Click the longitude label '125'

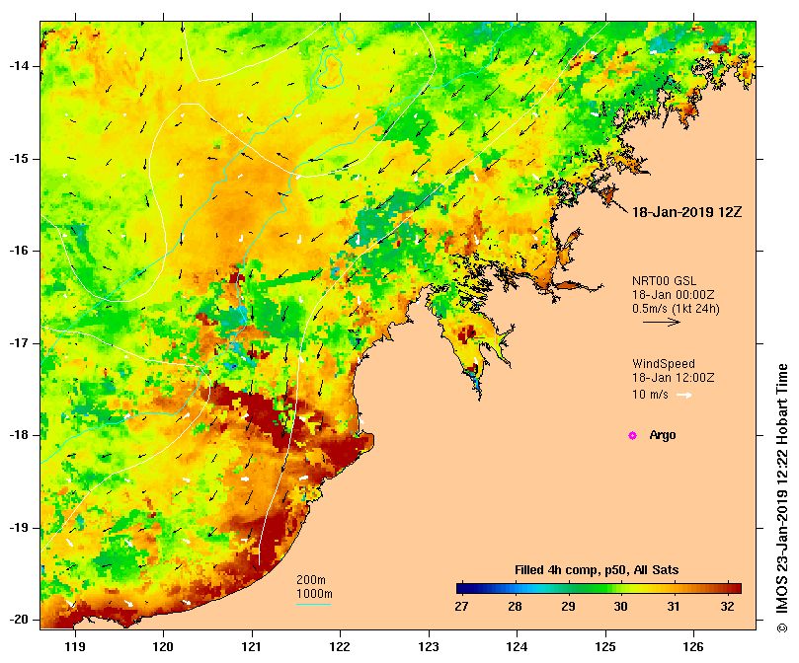pyautogui.click(x=605, y=647)
